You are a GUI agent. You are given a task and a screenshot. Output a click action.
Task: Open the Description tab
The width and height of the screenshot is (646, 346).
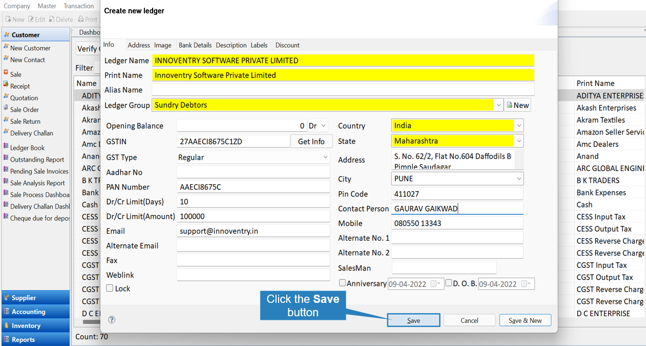pos(231,45)
